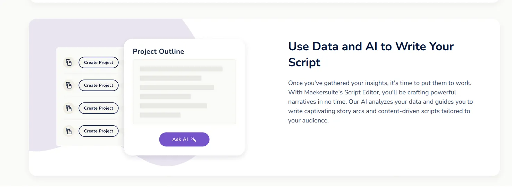Click the word "Script" in the heading

304,62
